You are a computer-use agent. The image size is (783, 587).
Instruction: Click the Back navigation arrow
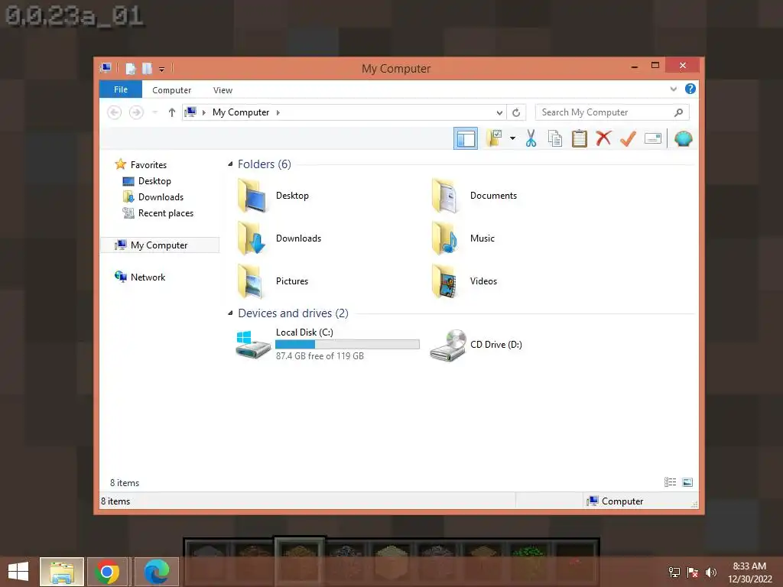tap(115, 112)
